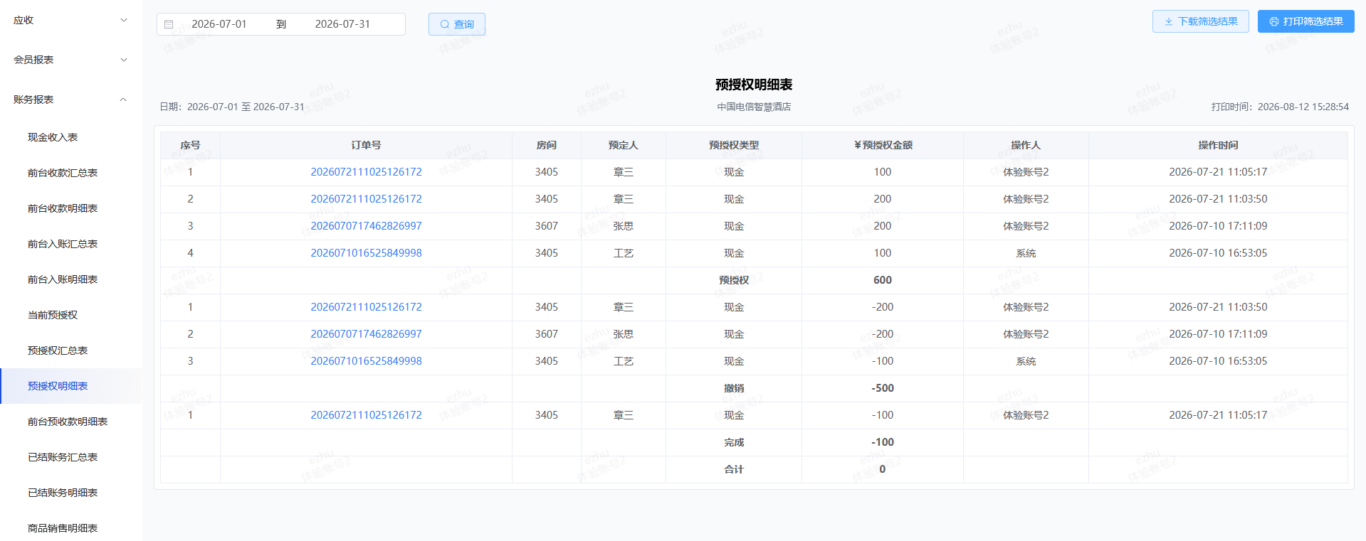Open 前台入账明细表 report
Viewport: 1366px width, 541px height.
coord(63,279)
